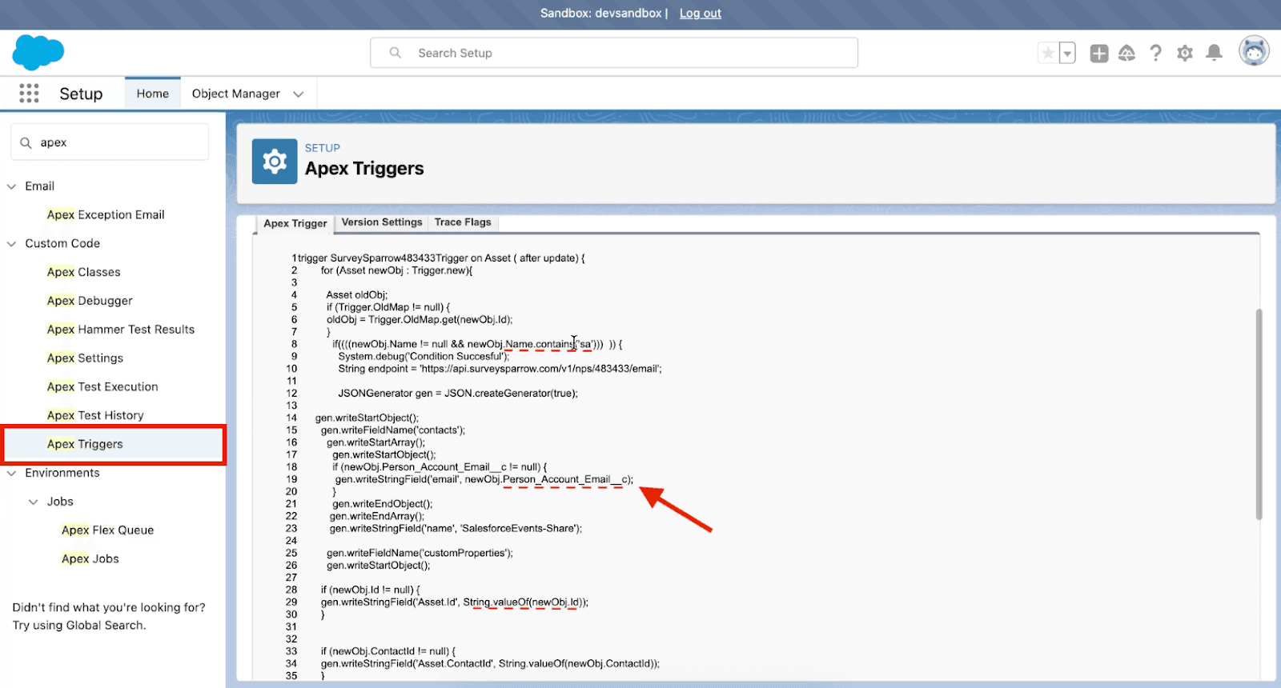Open the App Launcher grid icon
Screen dimensions: 1281x688
(29, 94)
